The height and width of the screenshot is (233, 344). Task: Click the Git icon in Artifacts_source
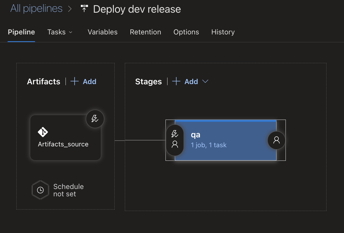43,132
